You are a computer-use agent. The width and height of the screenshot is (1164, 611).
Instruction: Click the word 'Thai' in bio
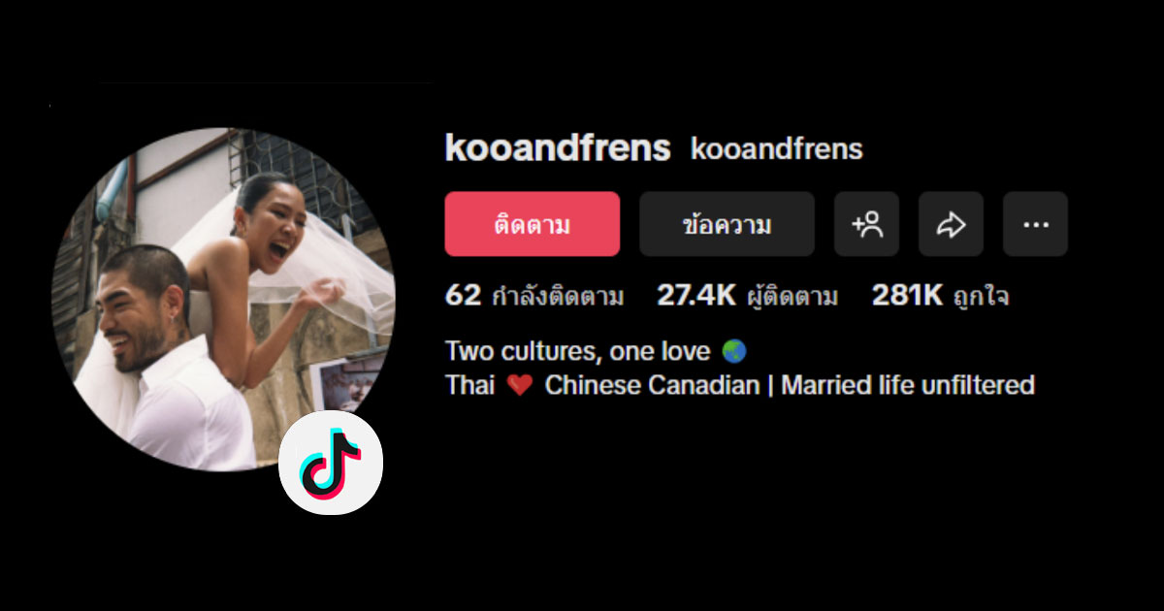[x=470, y=385]
